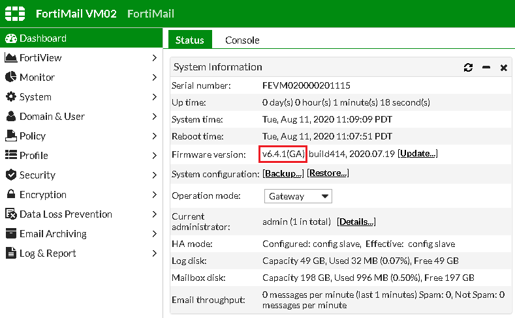Expand the Policy menu chevron
515x318 pixels.
(x=154, y=136)
